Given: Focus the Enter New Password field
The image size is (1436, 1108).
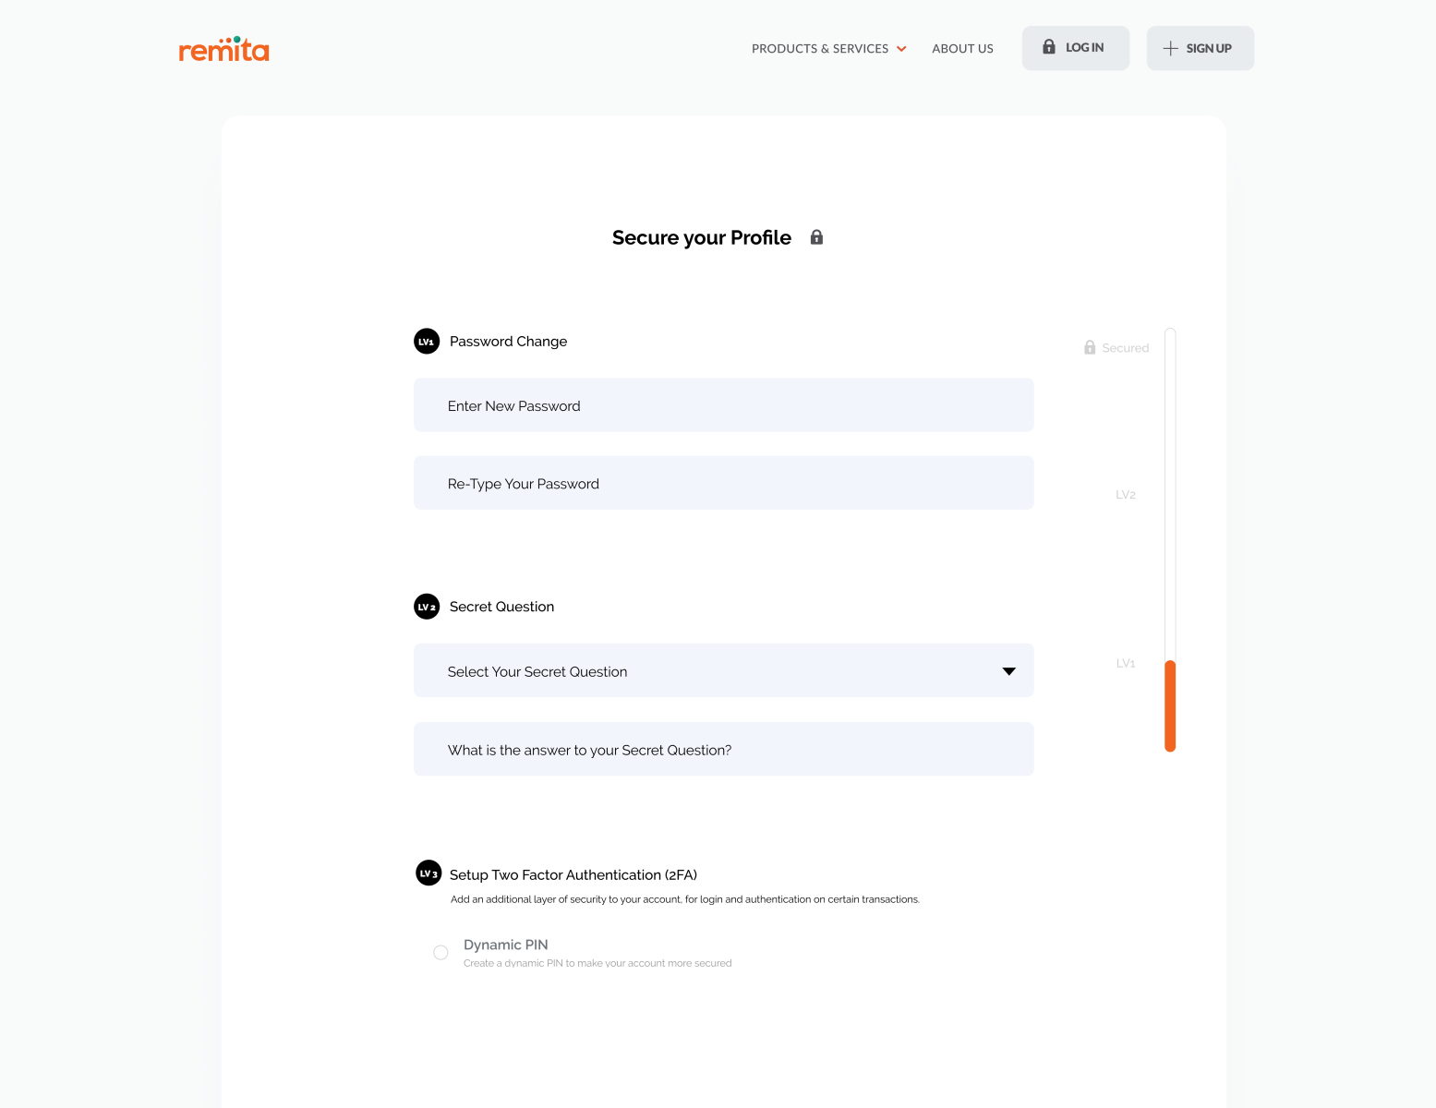Looking at the screenshot, I should click(x=723, y=405).
